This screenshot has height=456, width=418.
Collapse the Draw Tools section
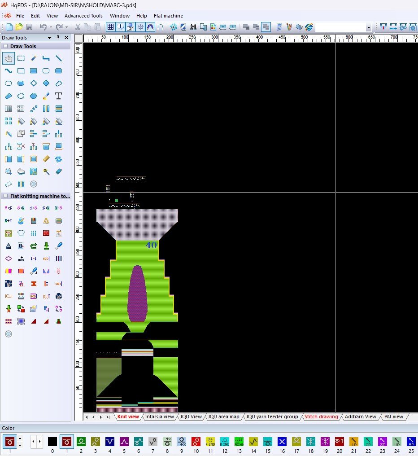(x=5, y=46)
